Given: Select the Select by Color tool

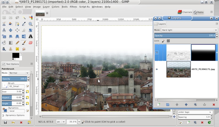Looking at the screenshot, I should [x=31, y=18].
